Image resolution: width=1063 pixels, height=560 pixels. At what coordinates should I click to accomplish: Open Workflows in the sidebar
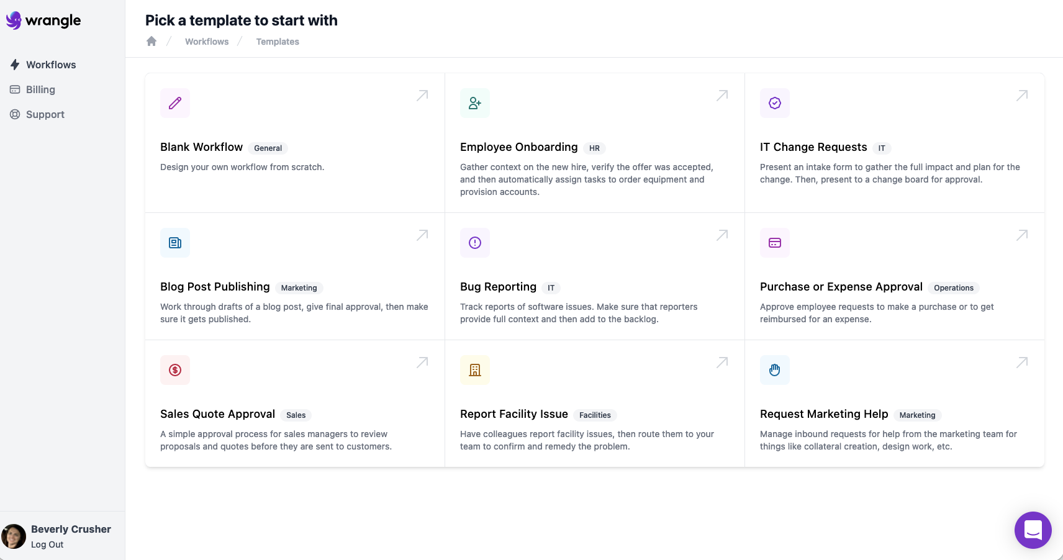[x=50, y=65]
